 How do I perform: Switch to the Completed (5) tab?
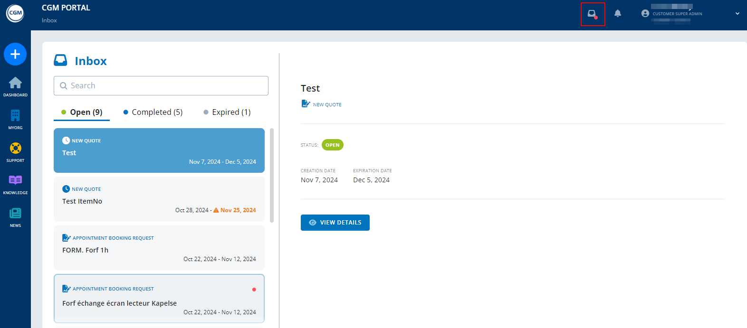(153, 112)
